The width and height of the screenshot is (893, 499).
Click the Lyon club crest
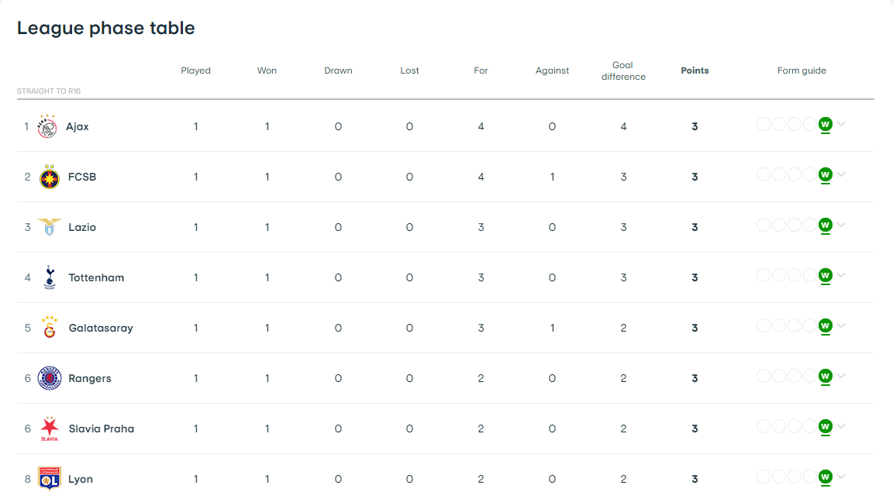pyautogui.click(x=50, y=479)
